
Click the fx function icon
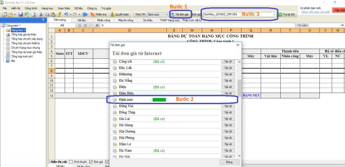coord(97,26)
